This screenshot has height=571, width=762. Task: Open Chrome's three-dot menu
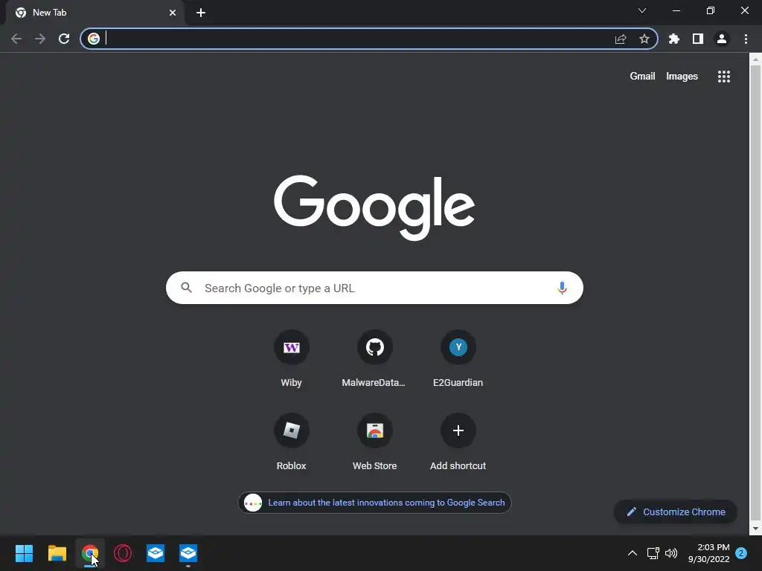(x=746, y=39)
